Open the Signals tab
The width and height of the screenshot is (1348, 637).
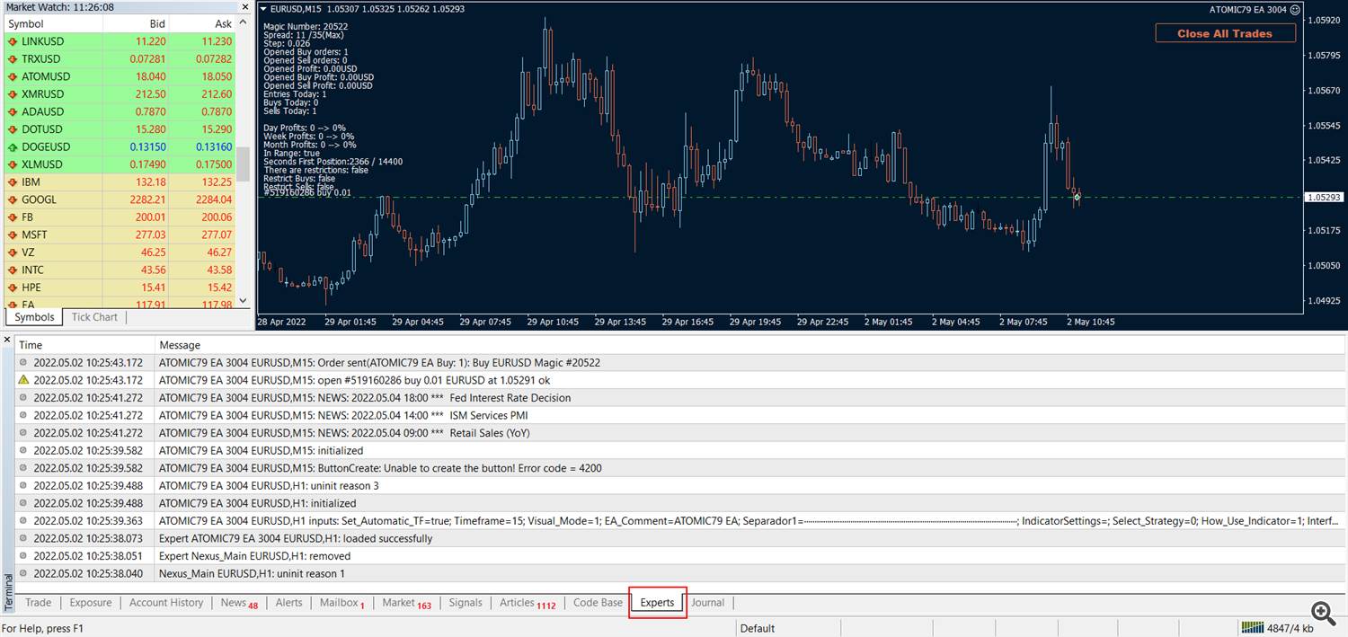coord(466,603)
